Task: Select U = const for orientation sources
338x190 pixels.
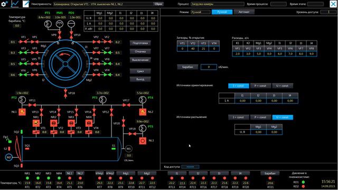Action: (283, 85)
